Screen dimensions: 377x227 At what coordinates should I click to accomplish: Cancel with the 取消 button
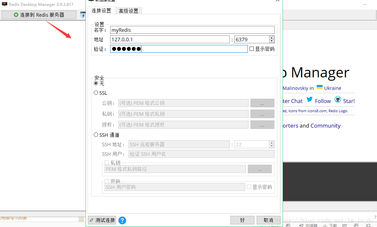[268, 220]
